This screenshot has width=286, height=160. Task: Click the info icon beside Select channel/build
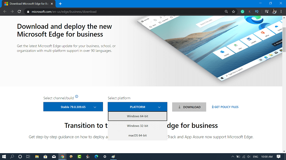(77, 97)
